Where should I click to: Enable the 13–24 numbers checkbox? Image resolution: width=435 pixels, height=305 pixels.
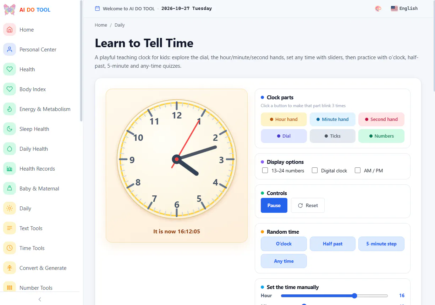pos(265,171)
